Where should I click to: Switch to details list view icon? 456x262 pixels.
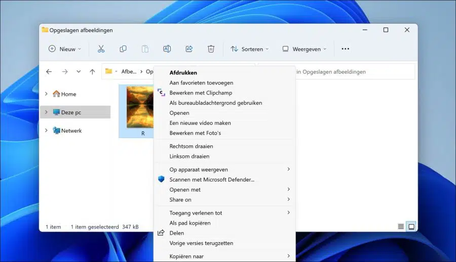(x=401, y=227)
